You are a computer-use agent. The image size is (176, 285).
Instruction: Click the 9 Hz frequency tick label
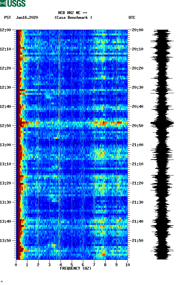click(116, 265)
